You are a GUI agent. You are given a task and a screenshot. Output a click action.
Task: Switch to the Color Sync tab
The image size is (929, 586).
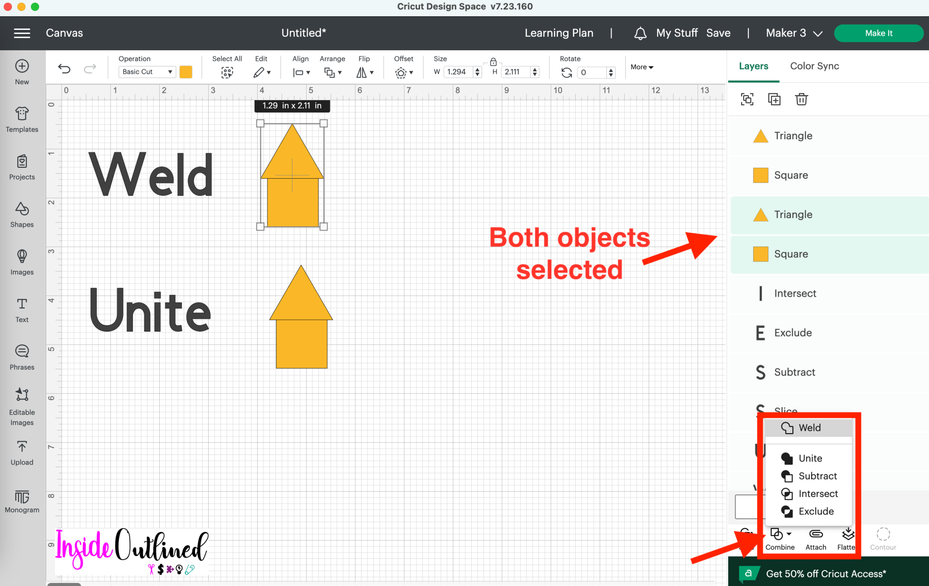click(814, 66)
